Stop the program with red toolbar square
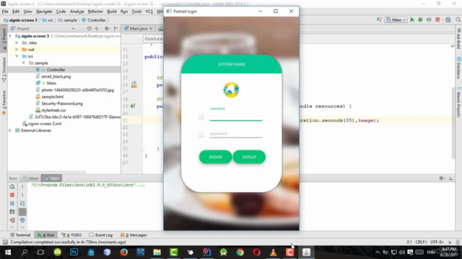 437,19
